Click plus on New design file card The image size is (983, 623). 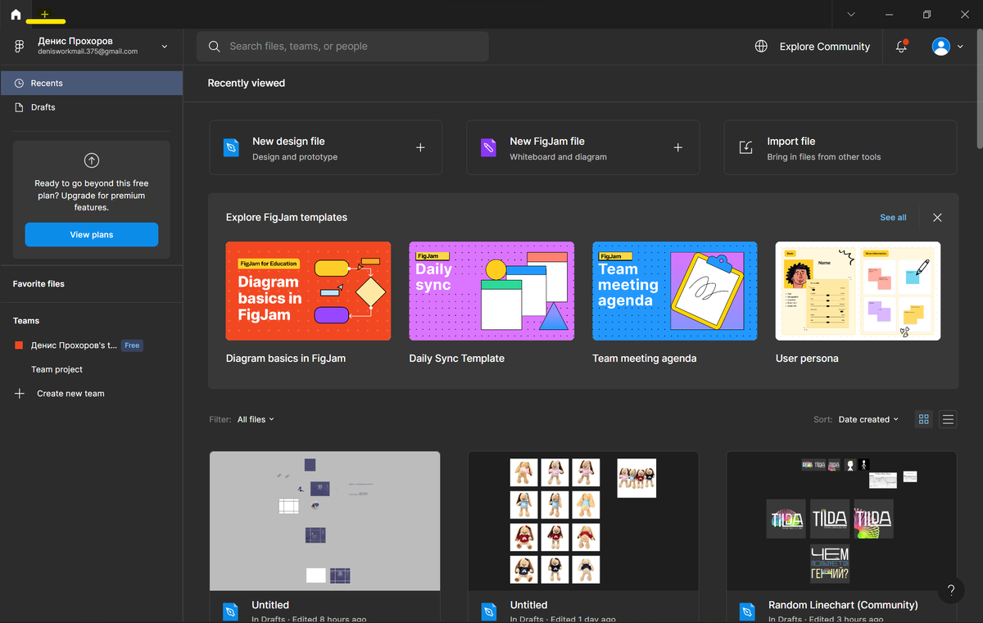pyautogui.click(x=420, y=147)
